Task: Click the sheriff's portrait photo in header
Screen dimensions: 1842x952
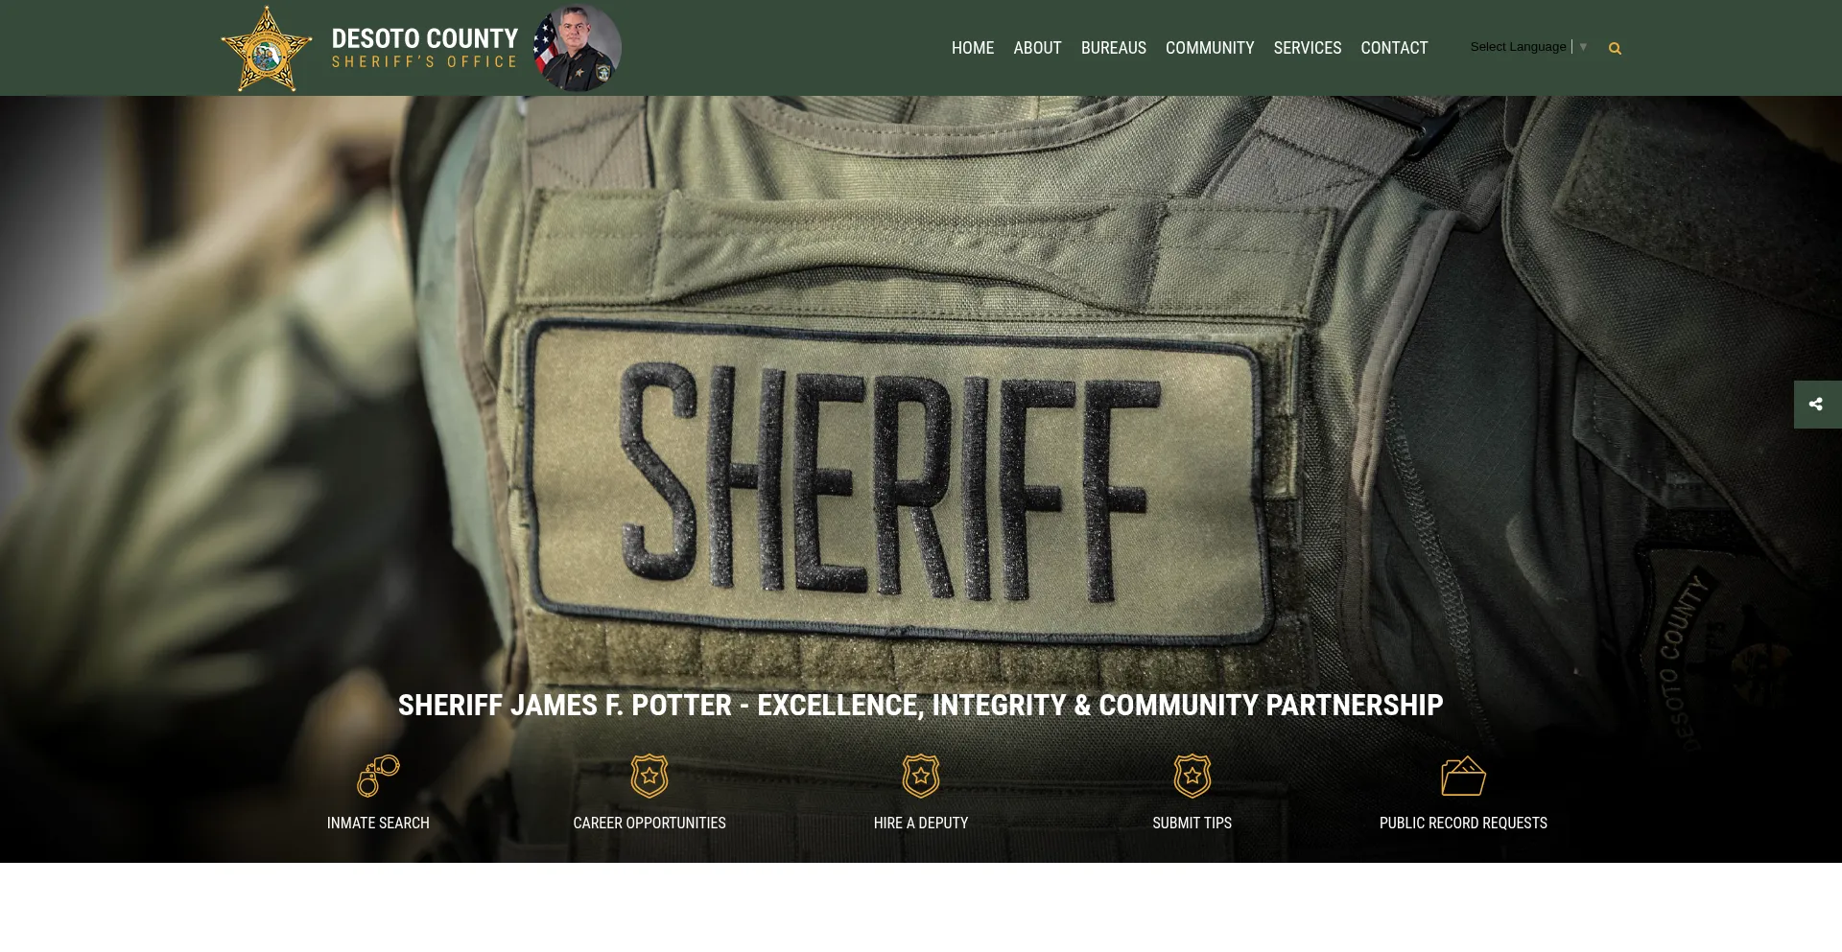Action: [578, 48]
